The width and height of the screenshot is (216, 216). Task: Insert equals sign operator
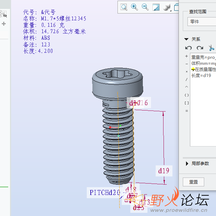point(187,111)
